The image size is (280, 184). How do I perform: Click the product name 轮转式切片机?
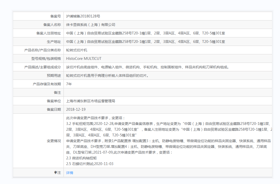(x=77, y=50)
